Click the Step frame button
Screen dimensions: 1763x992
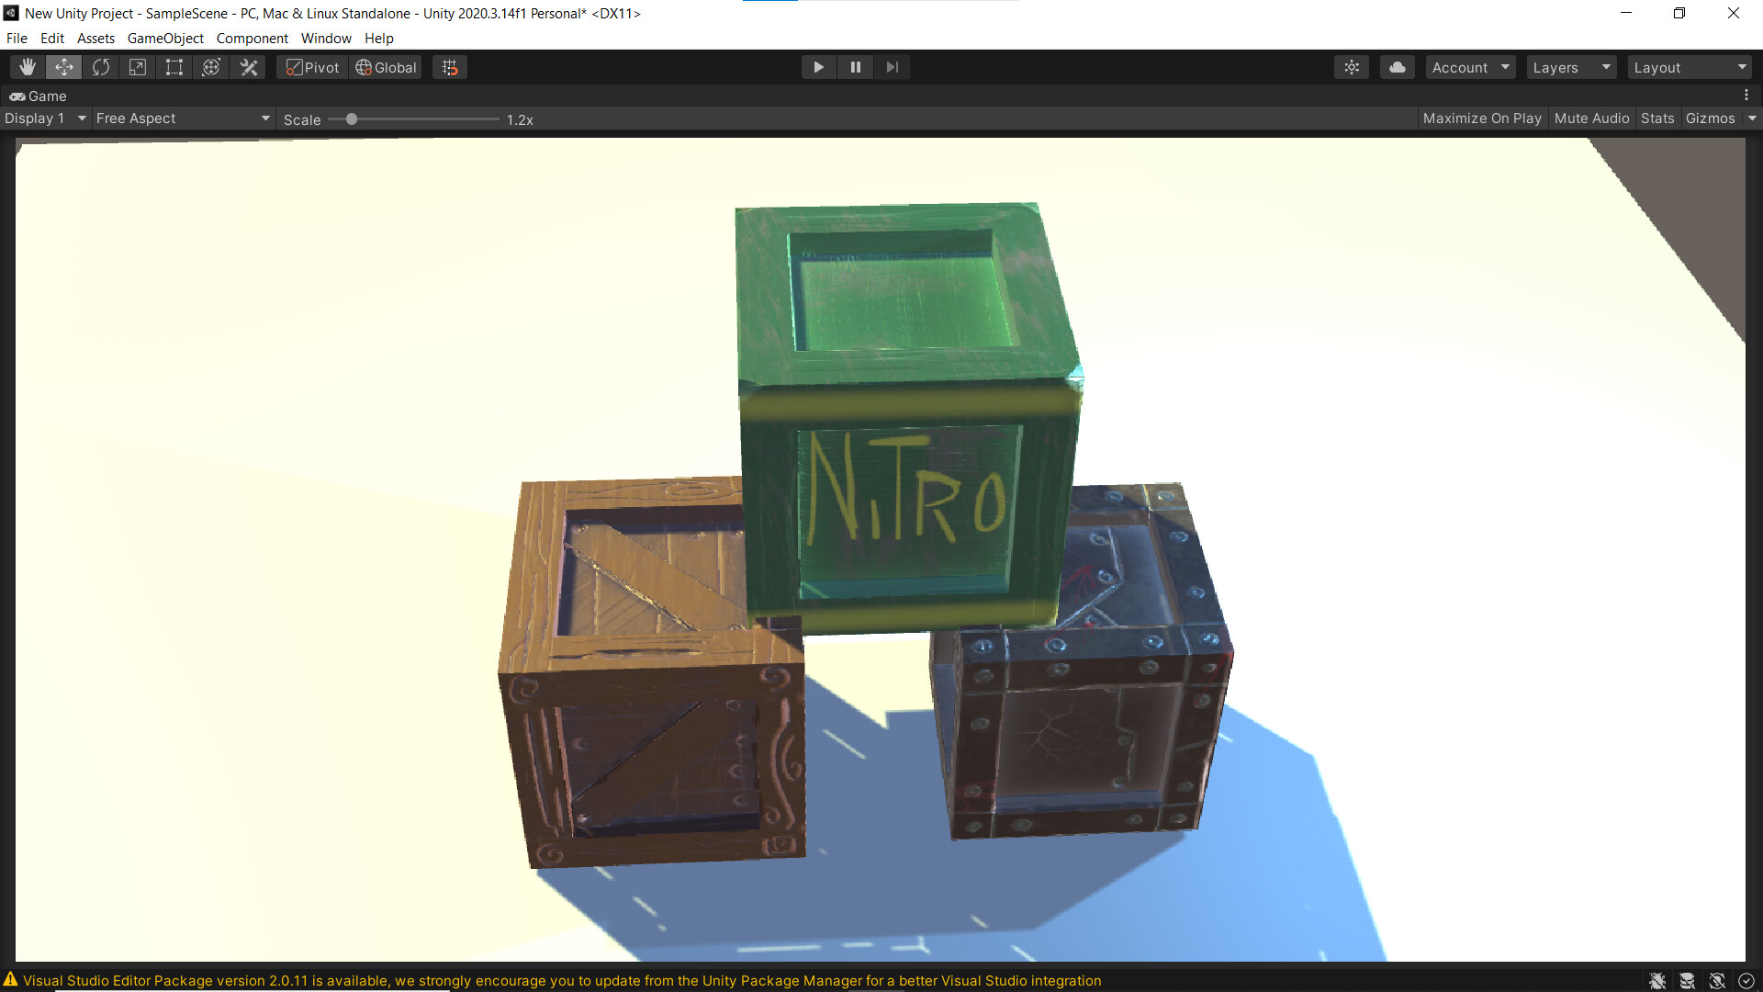pyautogui.click(x=892, y=66)
